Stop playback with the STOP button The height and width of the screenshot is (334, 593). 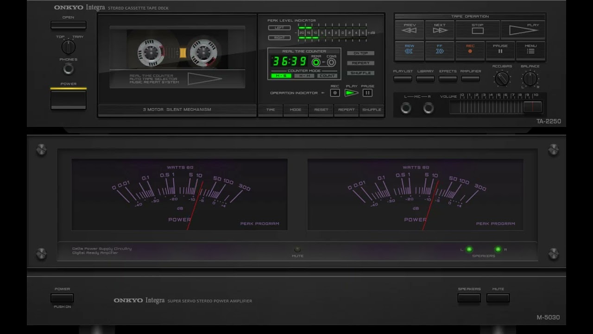coord(478,30)
